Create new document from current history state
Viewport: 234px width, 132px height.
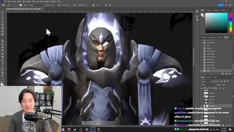point(223,74)
